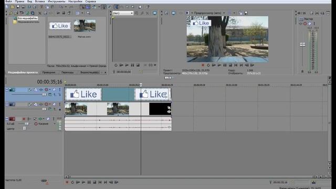Select the Like image thumbnail in project media
The height and width of the screenshot is (189, 336).
60,26
